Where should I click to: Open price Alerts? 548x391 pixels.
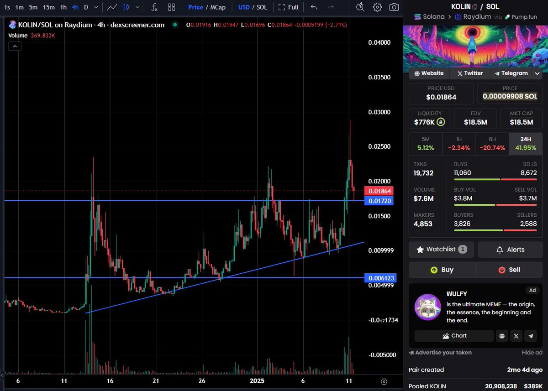pyautogui.click(x=510, y=250)
